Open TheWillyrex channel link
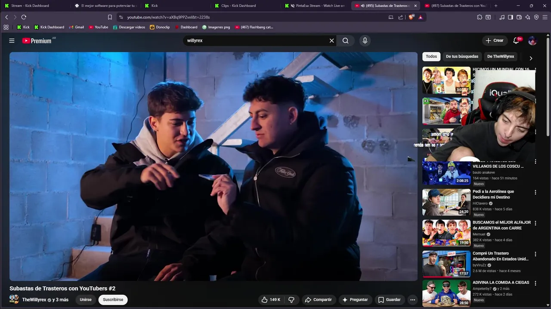The height and width of the screenshot is (309, 551). (x=34, y=300)
